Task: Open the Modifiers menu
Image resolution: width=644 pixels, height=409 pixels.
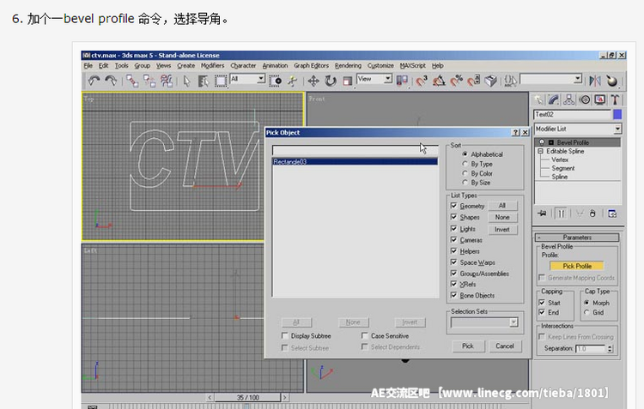Action: 212,66
